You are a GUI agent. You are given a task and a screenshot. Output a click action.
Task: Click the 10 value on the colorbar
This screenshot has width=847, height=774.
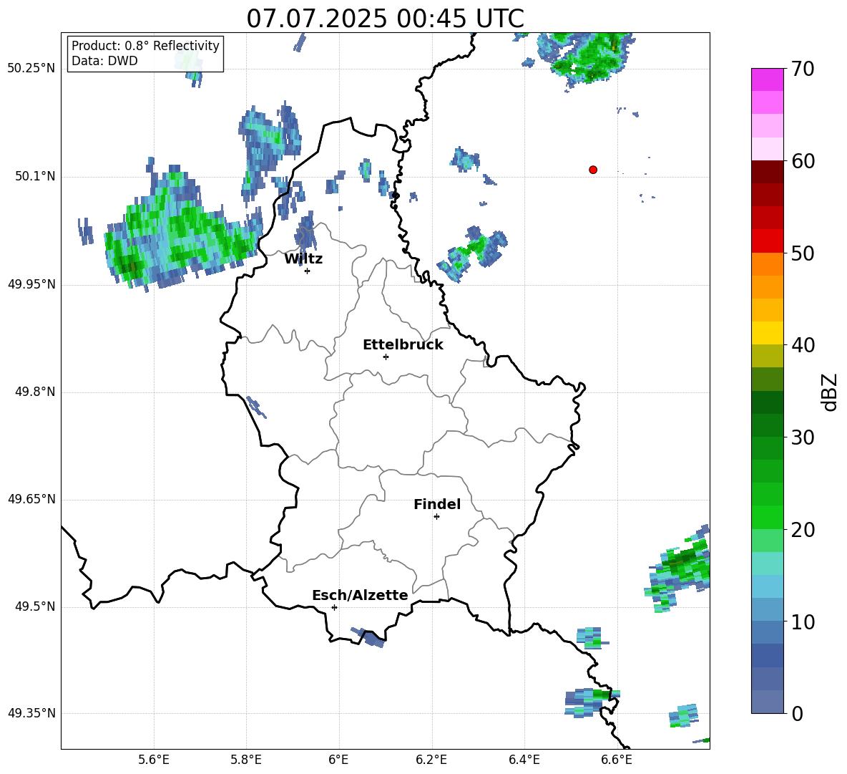[x=803, y=621]
